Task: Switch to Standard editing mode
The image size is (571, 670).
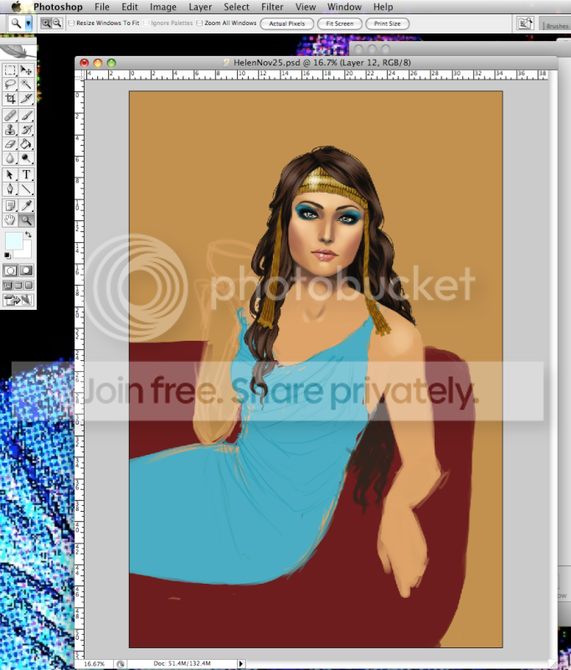Action: point(10,271)
